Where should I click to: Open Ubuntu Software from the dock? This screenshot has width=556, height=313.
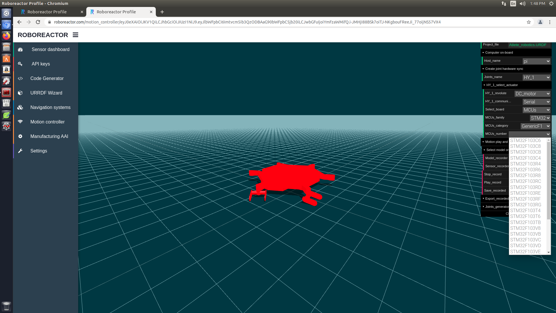tap(6, 59)
